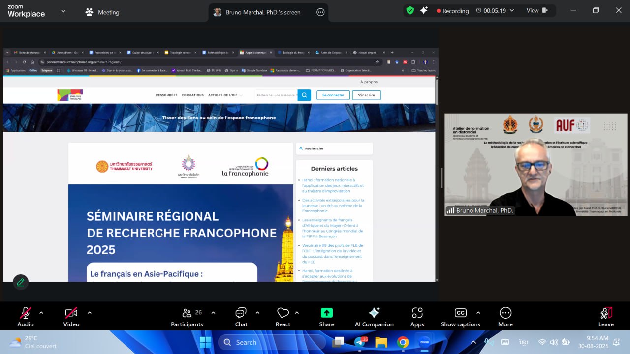This screenshot has width=630, height=354.
Task: Open screen share options ellipsis
Action: [320, 12]
